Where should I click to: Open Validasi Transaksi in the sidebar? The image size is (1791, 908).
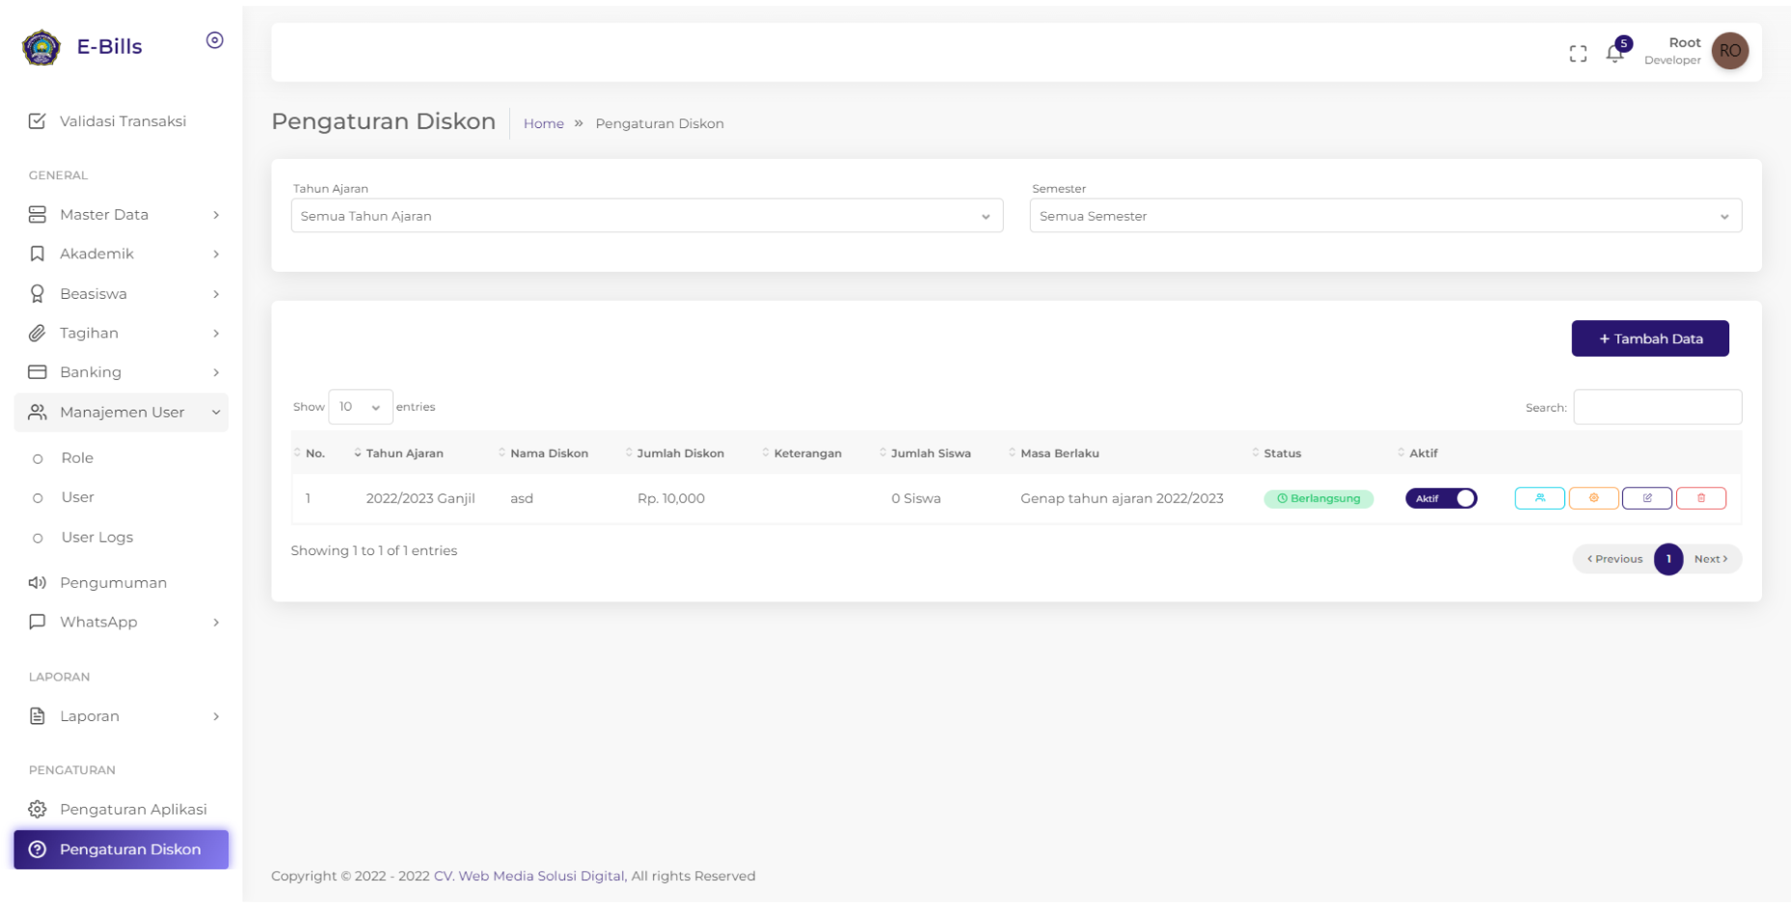click(122, 121)
